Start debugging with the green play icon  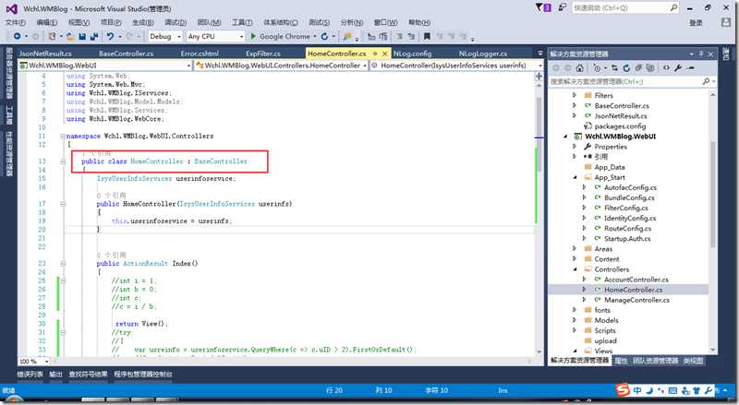click(253, 36)
